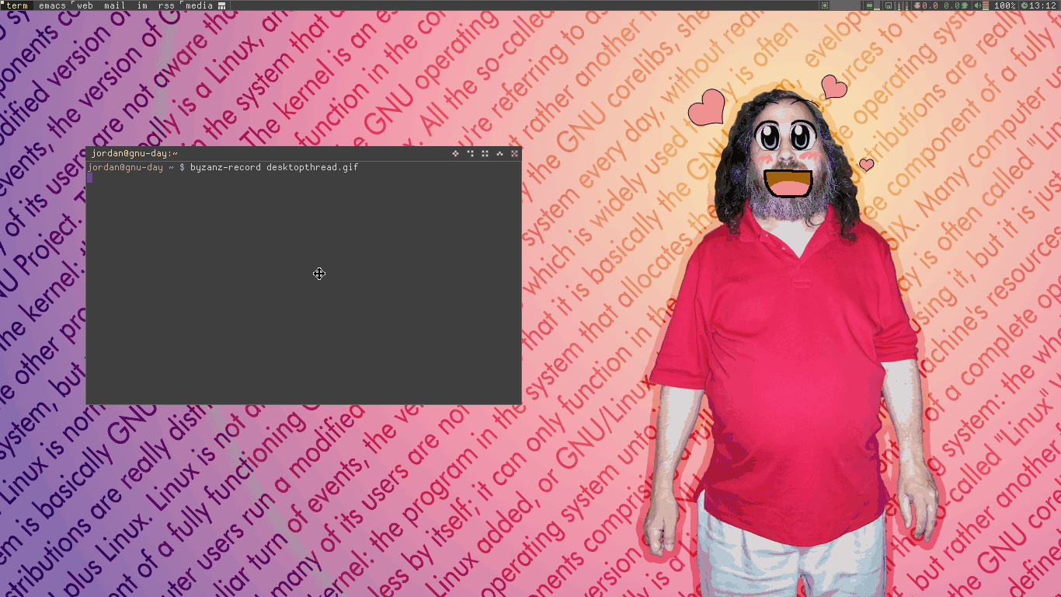Click the 13:12 time display
This screenshot has width=1061, height=597.
[x=1042, y=5]
